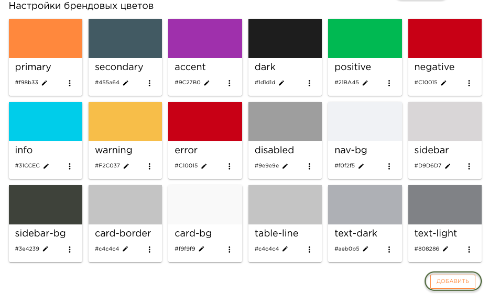Edit the nav-bg color value
489x294 pixels.
[x=361, y=166]
